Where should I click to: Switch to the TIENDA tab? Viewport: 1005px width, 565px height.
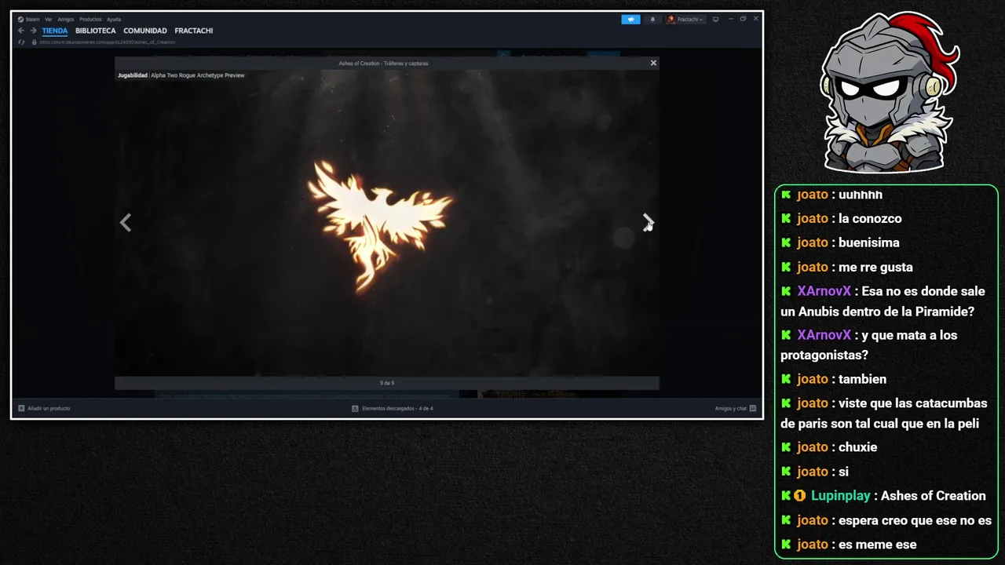click(55, 31)
